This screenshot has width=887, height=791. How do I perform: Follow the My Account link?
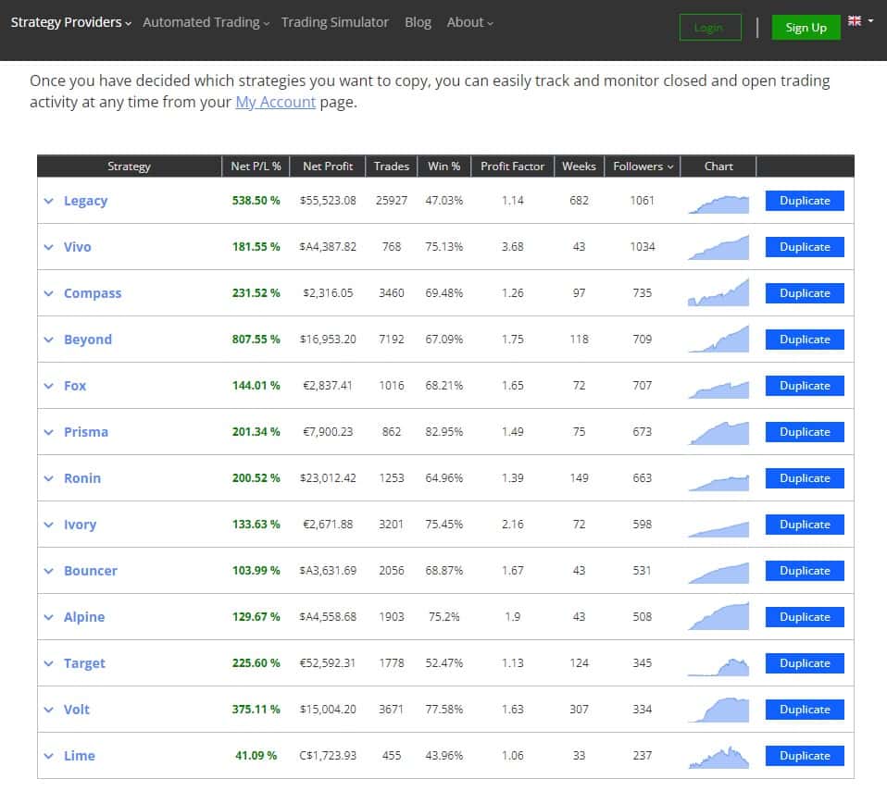pyautogui.click(x=276, y=102)
